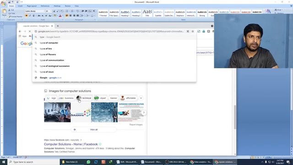The width and height of the screenshot is (293, 165).
Task: Select suggestion 'types of computer'
Action: (114, 43)
